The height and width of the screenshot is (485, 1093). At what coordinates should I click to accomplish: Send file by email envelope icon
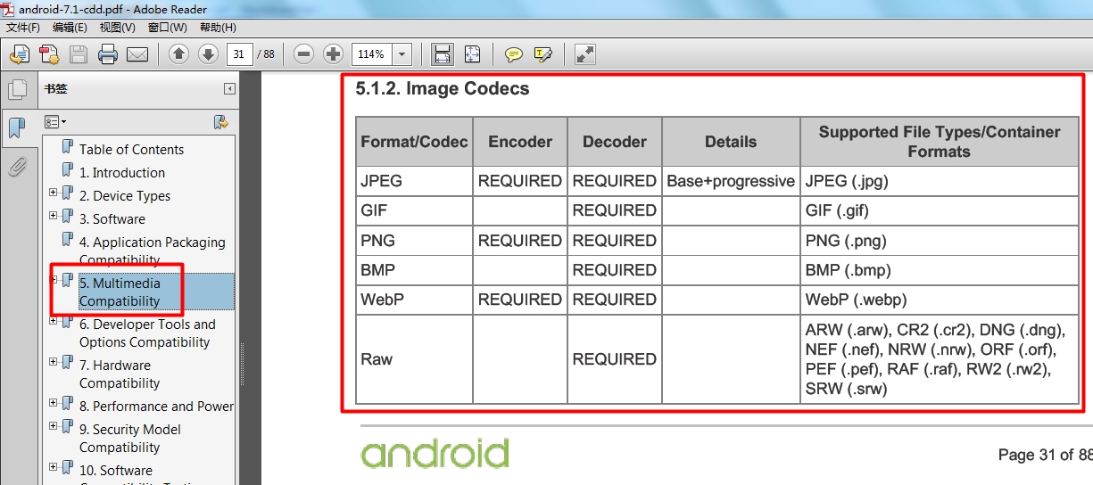tap(137, 54)
